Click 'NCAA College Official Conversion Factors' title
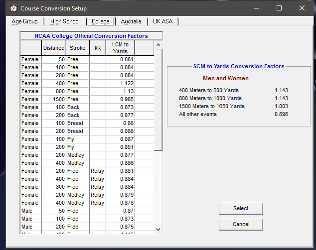This screenshot has height=250, width=316. click(91, 36)
